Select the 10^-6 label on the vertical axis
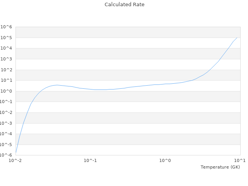 click(x=5, y=155)
